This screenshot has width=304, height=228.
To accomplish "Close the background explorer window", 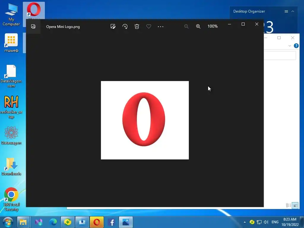I will click(292, 38).
